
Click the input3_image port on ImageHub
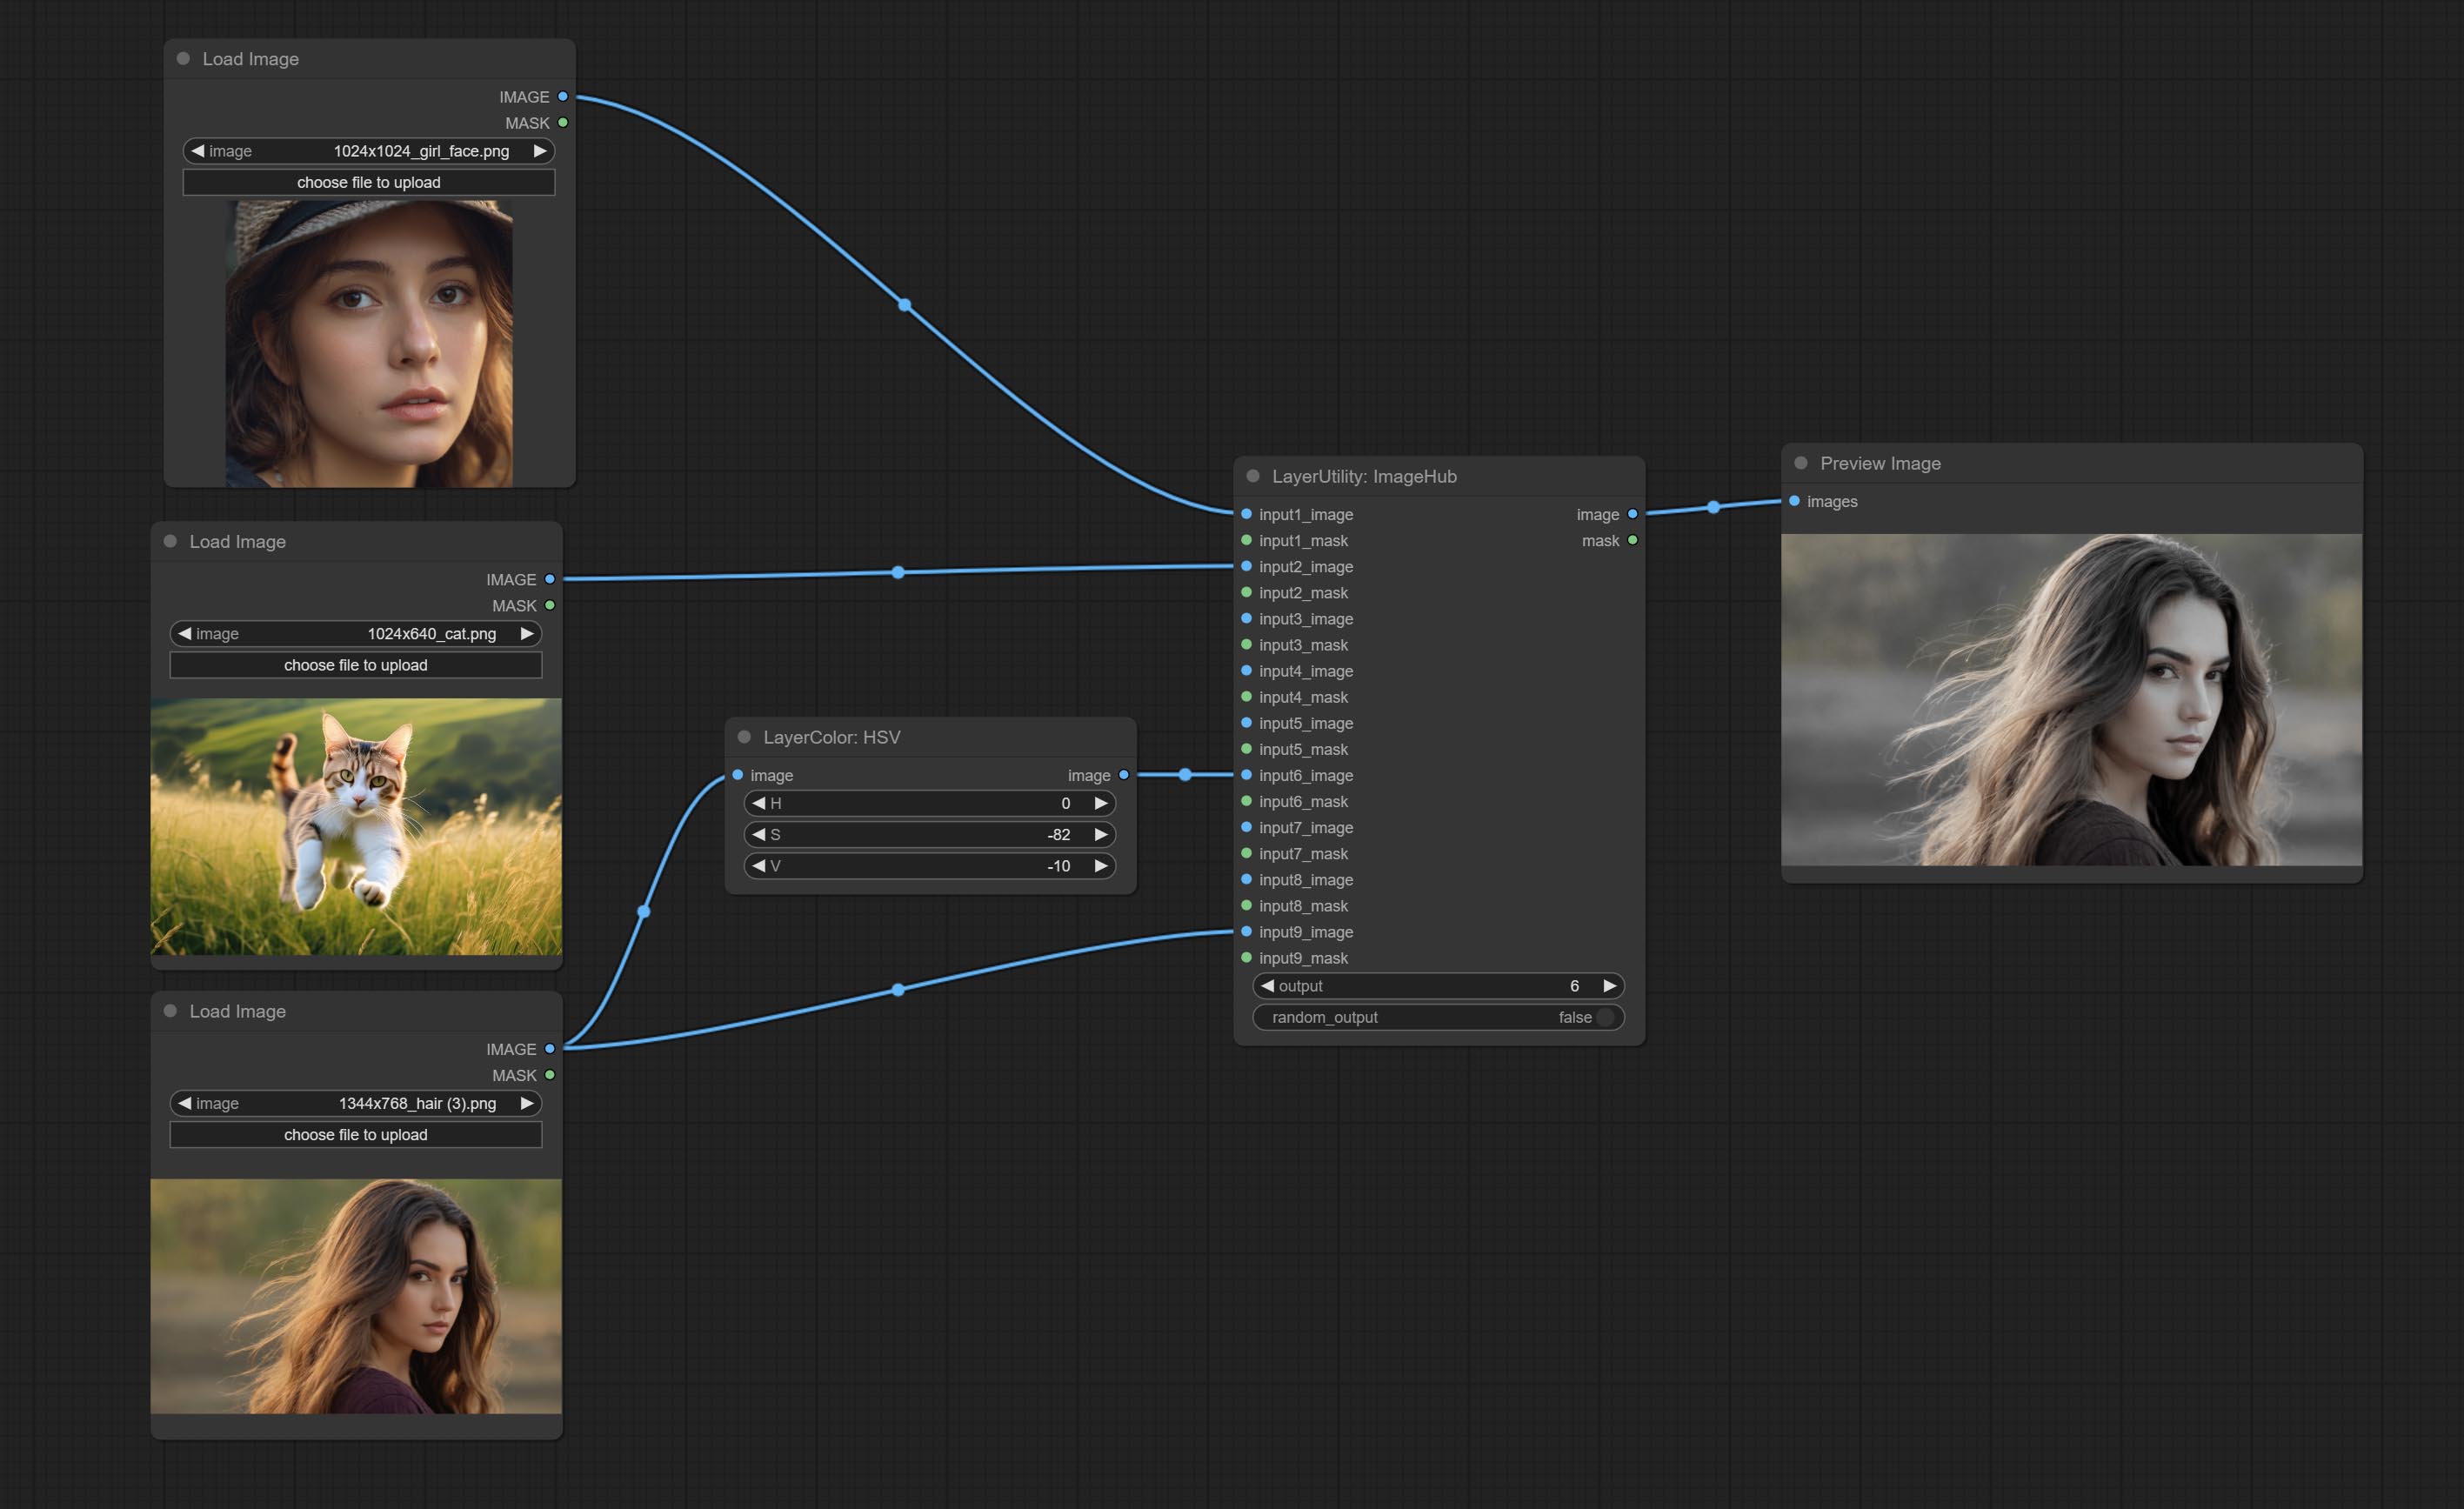1246,619
